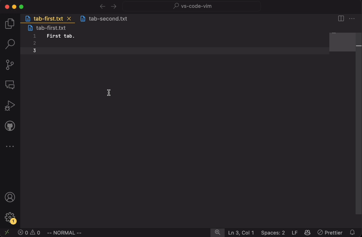Screen dimensions: 362x237
Task: Open the Source Control view
Action: point(10,65)
